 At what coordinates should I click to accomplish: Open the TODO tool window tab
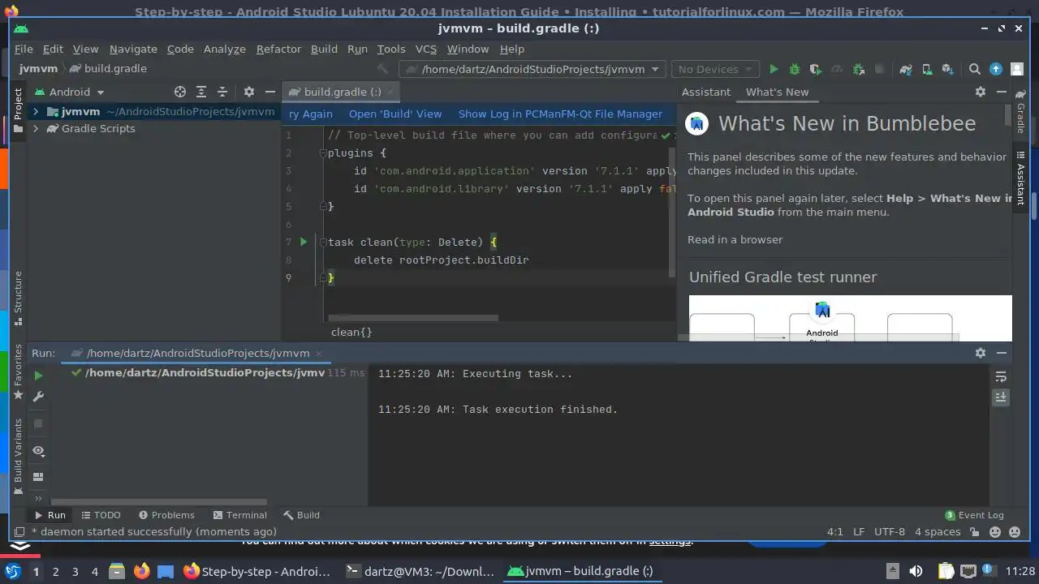click(x=101, y=515)
